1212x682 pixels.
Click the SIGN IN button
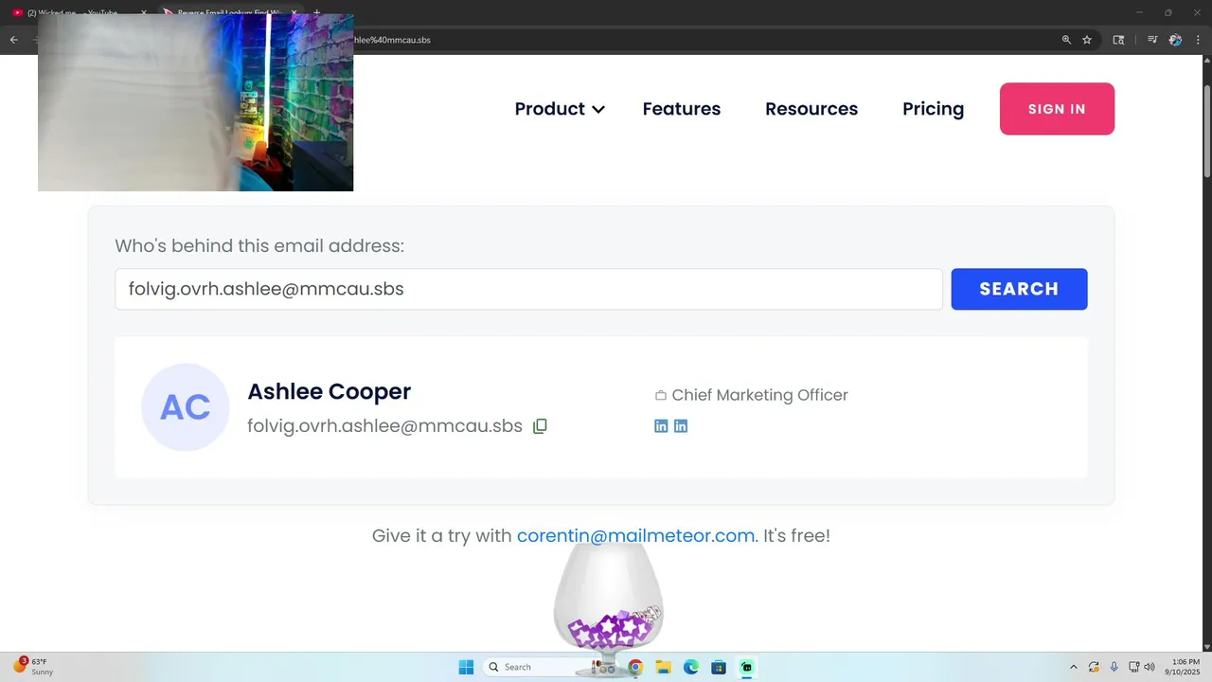1057,109
